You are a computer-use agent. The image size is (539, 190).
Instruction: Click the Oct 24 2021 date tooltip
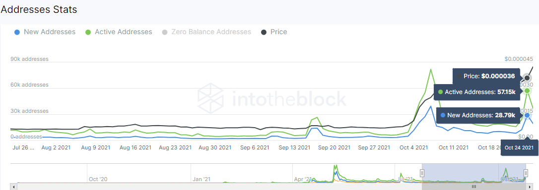tap(519, 148)
